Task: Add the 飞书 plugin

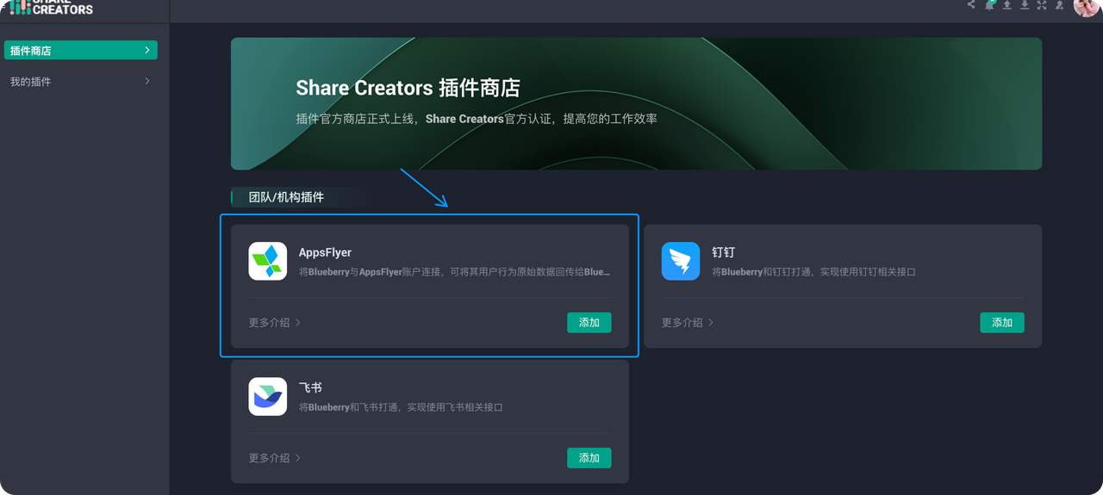Action: 589,458
